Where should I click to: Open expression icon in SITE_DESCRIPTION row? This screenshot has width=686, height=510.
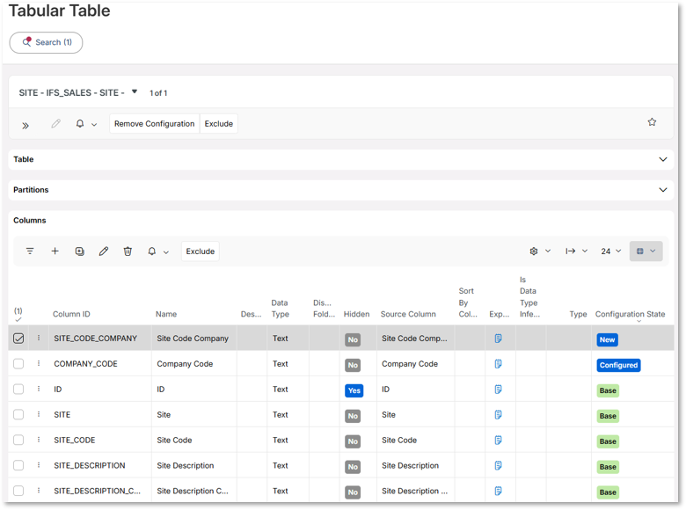(x=498, y=465)
